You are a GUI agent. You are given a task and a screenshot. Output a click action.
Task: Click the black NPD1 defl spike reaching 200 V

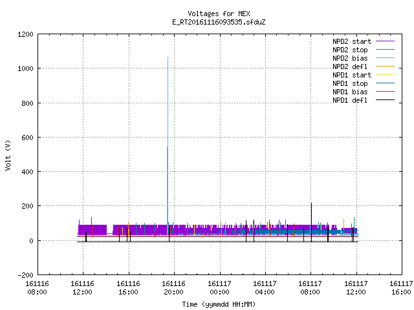[x=311, y=222]
